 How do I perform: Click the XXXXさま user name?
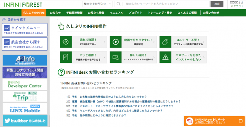(237, 2)
